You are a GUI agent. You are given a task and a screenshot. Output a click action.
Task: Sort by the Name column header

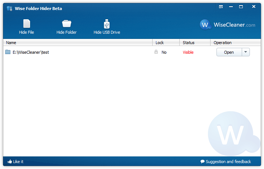click(78, 43)
